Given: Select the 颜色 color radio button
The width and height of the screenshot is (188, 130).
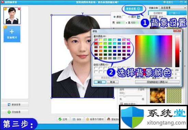Looking at the screenshot, I should (x=115, y=17).
